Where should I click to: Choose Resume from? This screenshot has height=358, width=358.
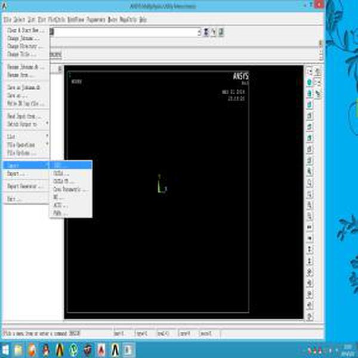[x=26, y=75]
